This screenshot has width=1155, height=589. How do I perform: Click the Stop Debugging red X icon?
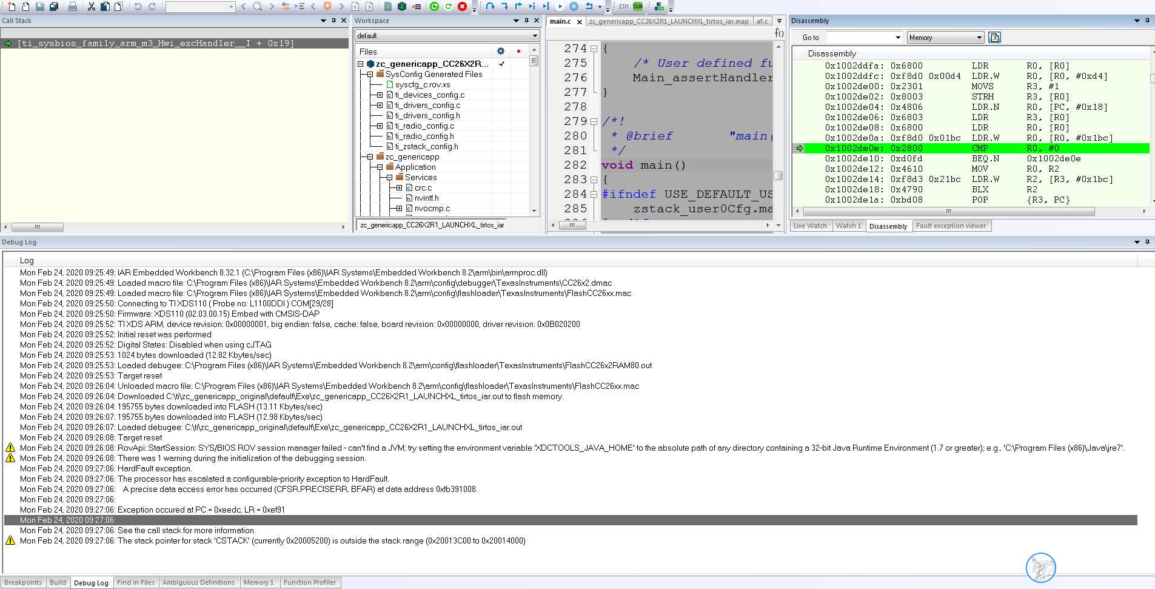[x=462, y=7]
